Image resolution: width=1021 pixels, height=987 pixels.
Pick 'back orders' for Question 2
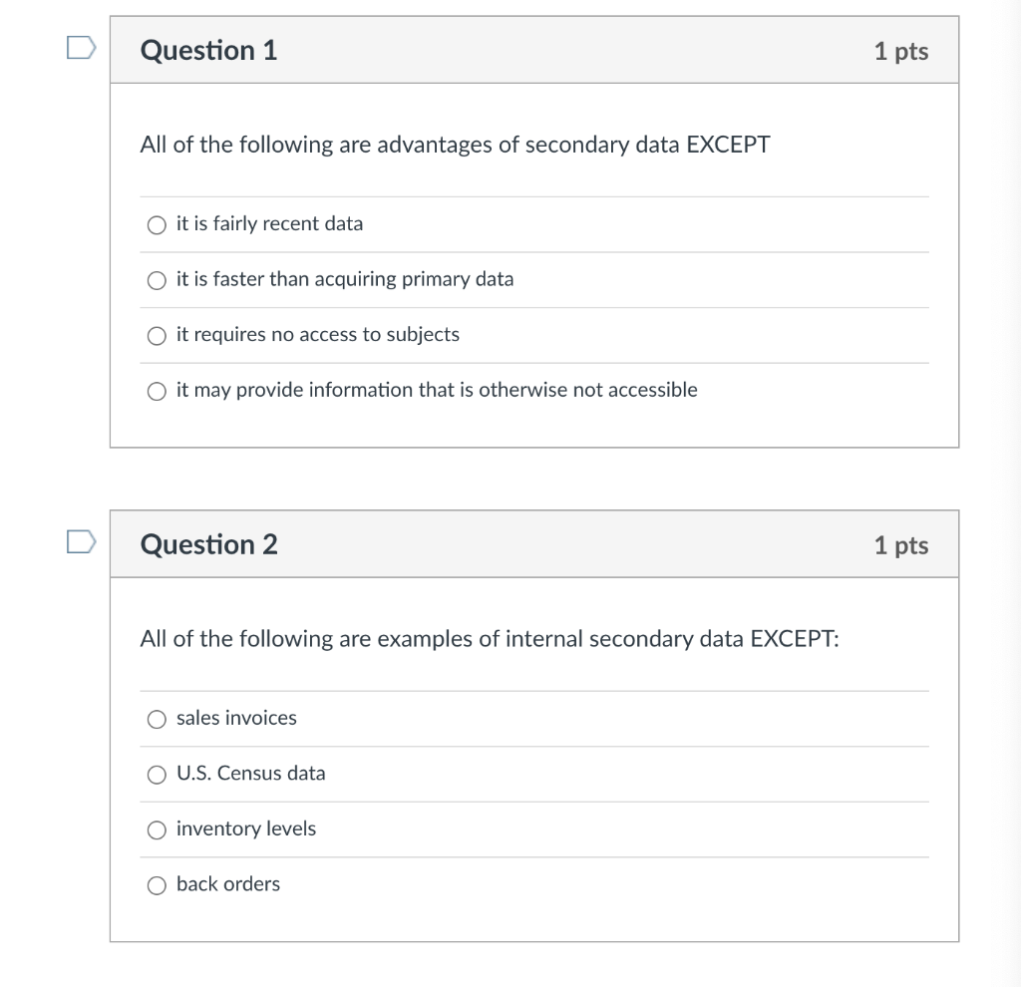click(x=157, y=884)
